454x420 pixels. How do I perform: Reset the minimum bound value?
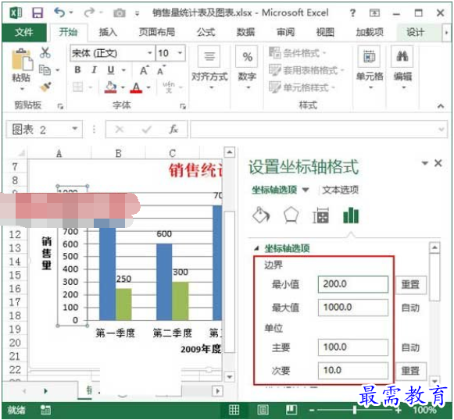tap(410, 285)
